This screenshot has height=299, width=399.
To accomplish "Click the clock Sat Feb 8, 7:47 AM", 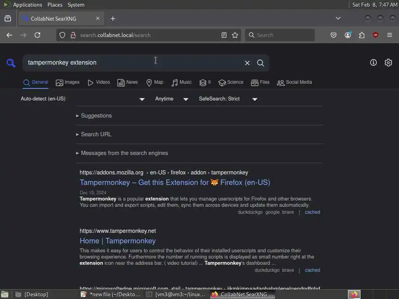I will [x=374, y=5].
